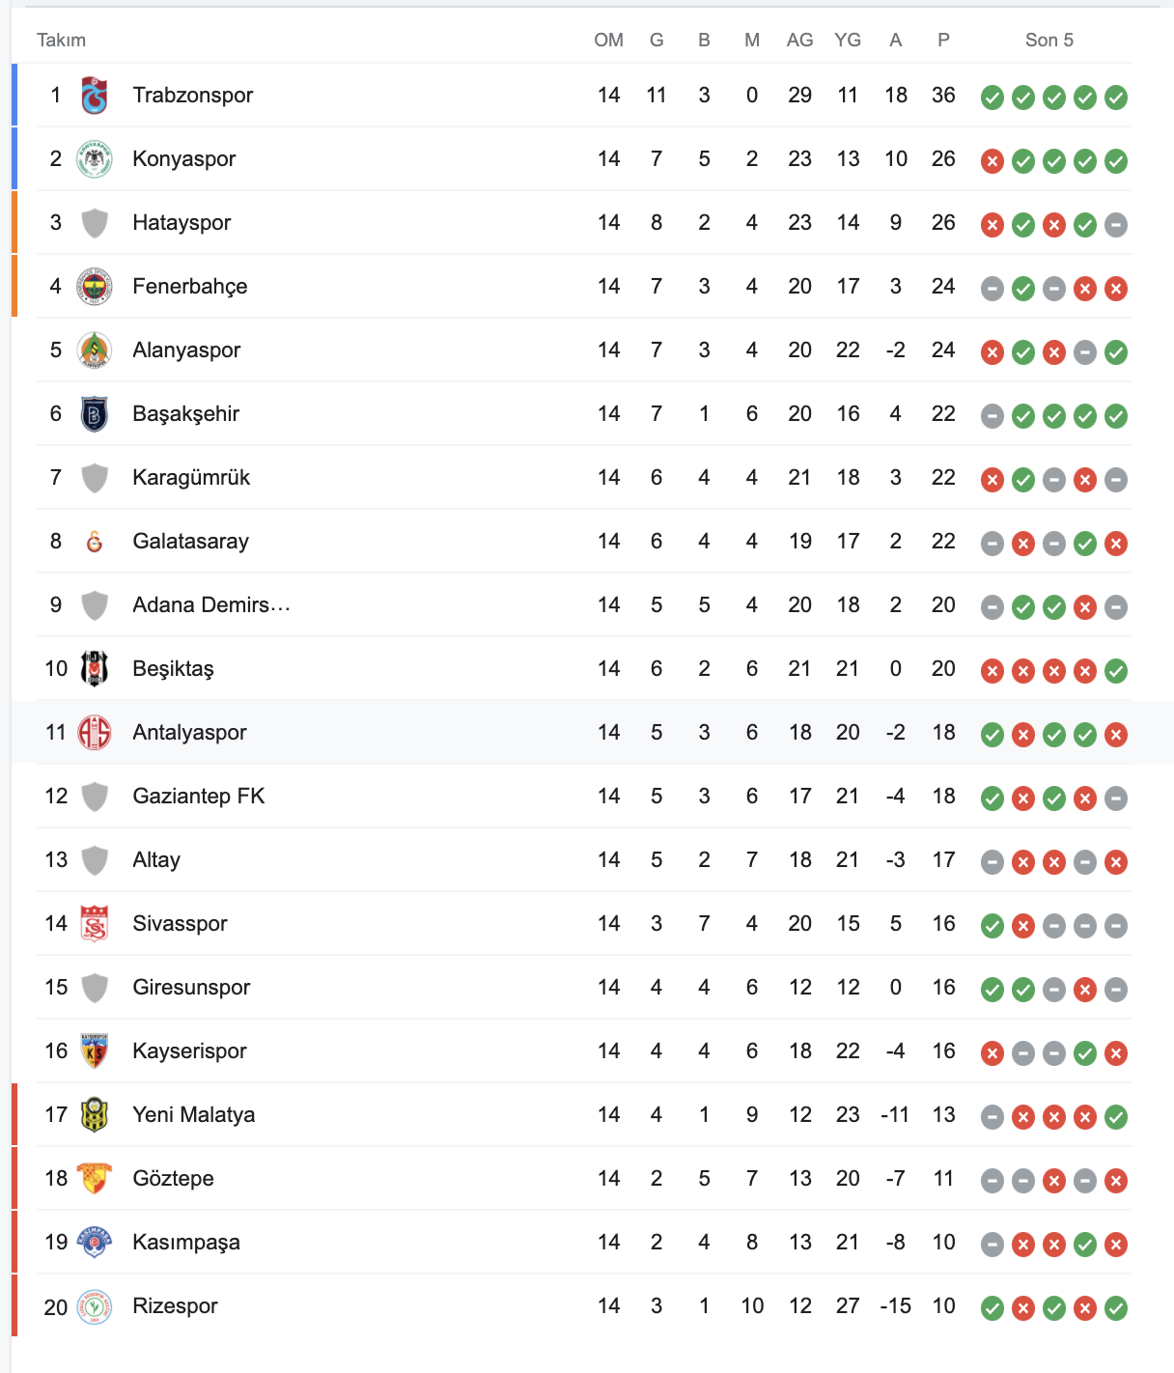Click the Yeni Malatya club badge
This screenshot has width=1174, height=1373.
95,1115
